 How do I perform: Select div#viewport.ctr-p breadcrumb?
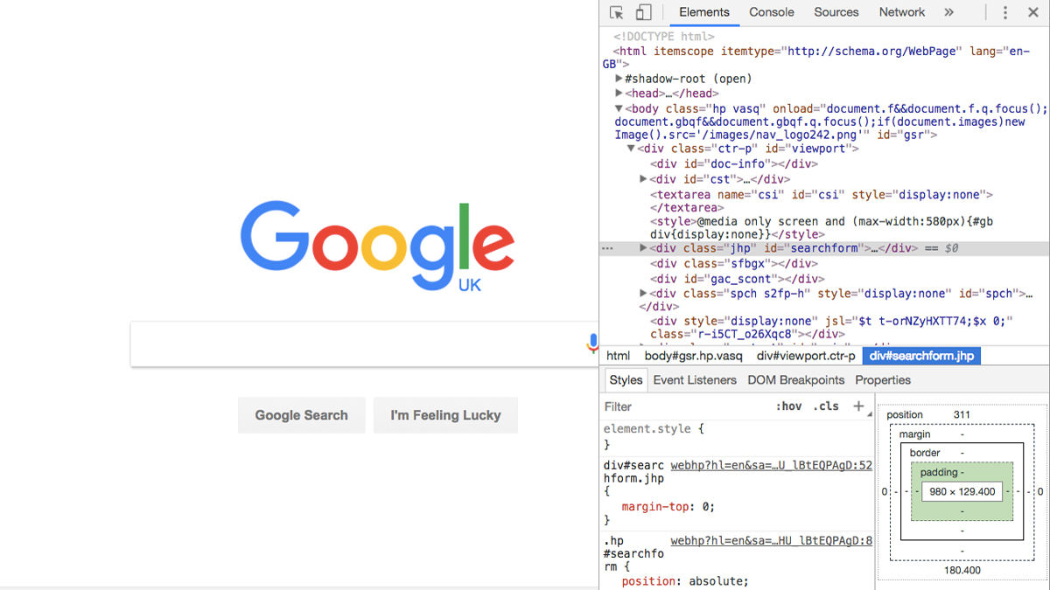pos(806,356)
